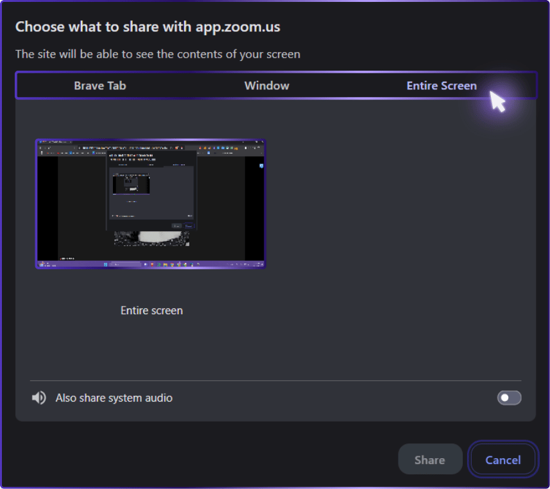
Task: Click the 'Entire screen' caption text
Action: point(151,310)
